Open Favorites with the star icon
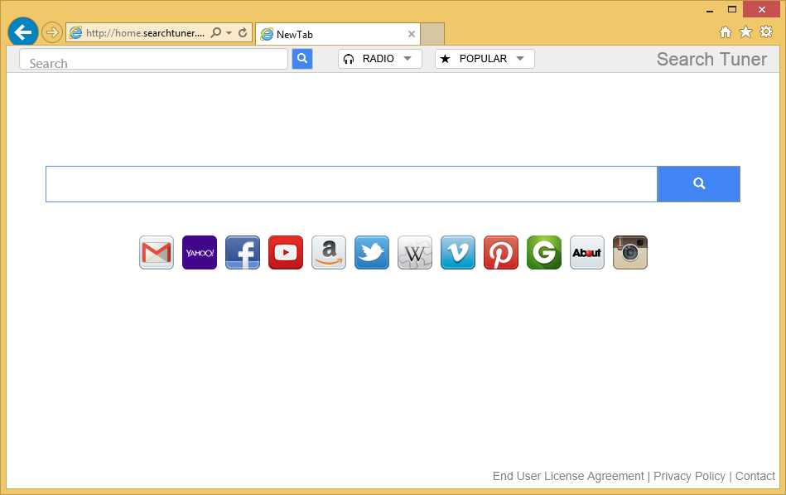786x495 pixels. (x=746, y=32)
